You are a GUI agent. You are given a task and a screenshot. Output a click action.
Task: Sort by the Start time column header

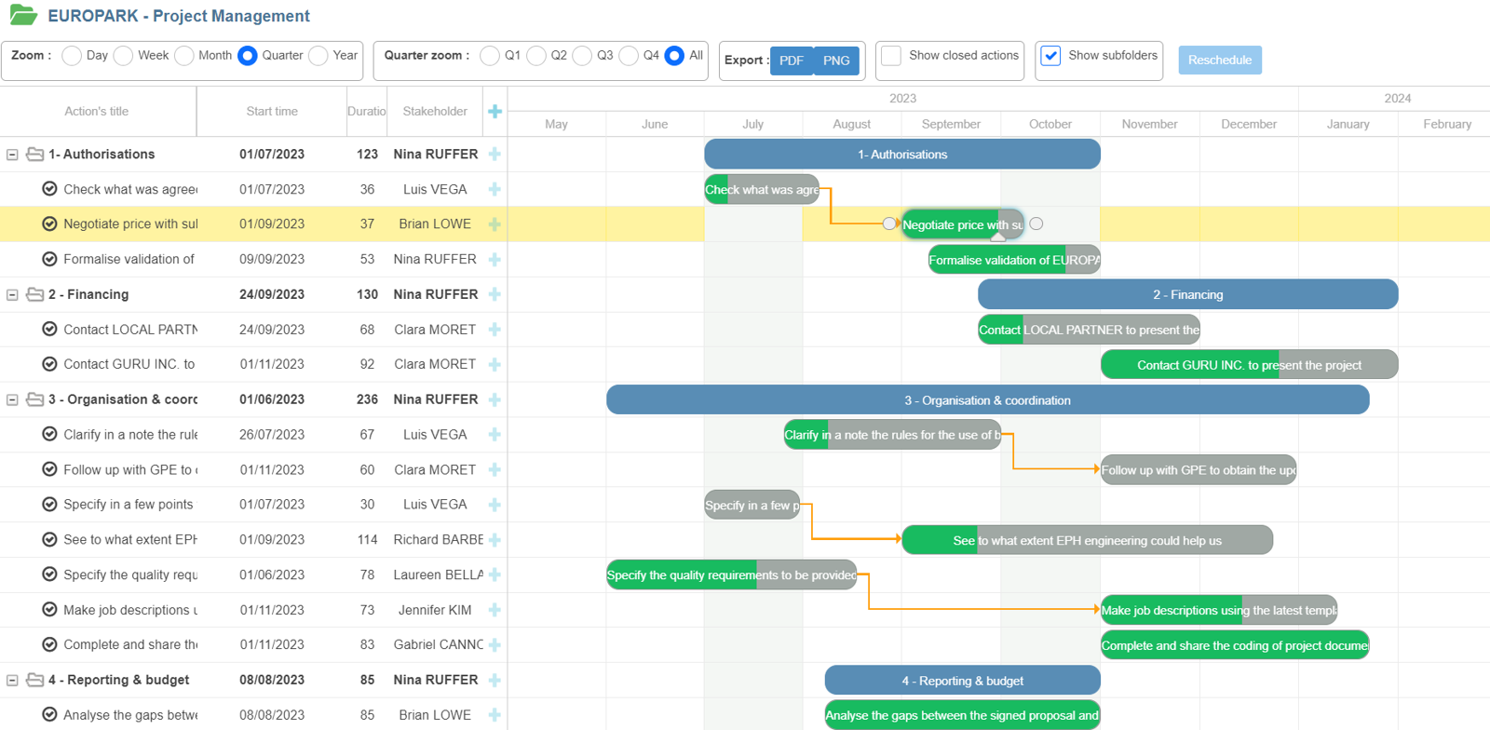coord(272,112)
